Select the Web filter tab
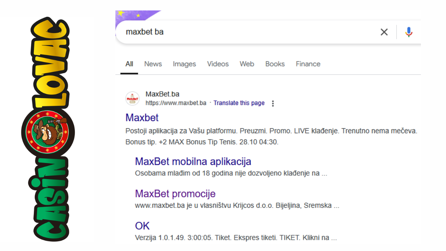This screenshot has height=251, width=446. 247,64
